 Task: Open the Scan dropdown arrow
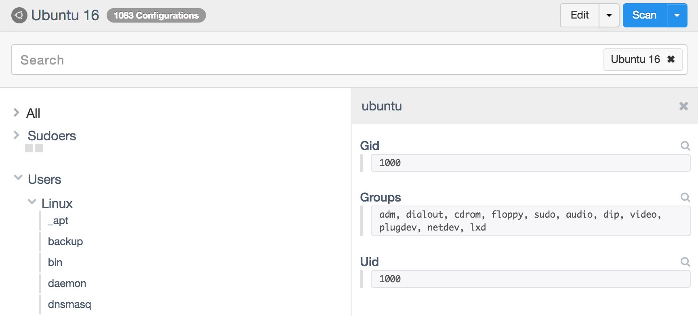[677, 15]
